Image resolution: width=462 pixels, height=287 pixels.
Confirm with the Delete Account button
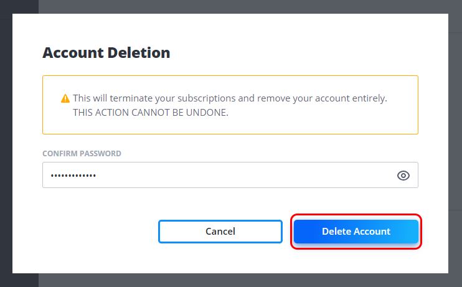click(356, 232)
